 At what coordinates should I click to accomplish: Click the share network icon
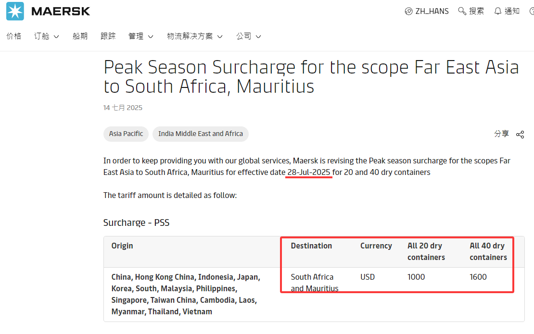520,135
